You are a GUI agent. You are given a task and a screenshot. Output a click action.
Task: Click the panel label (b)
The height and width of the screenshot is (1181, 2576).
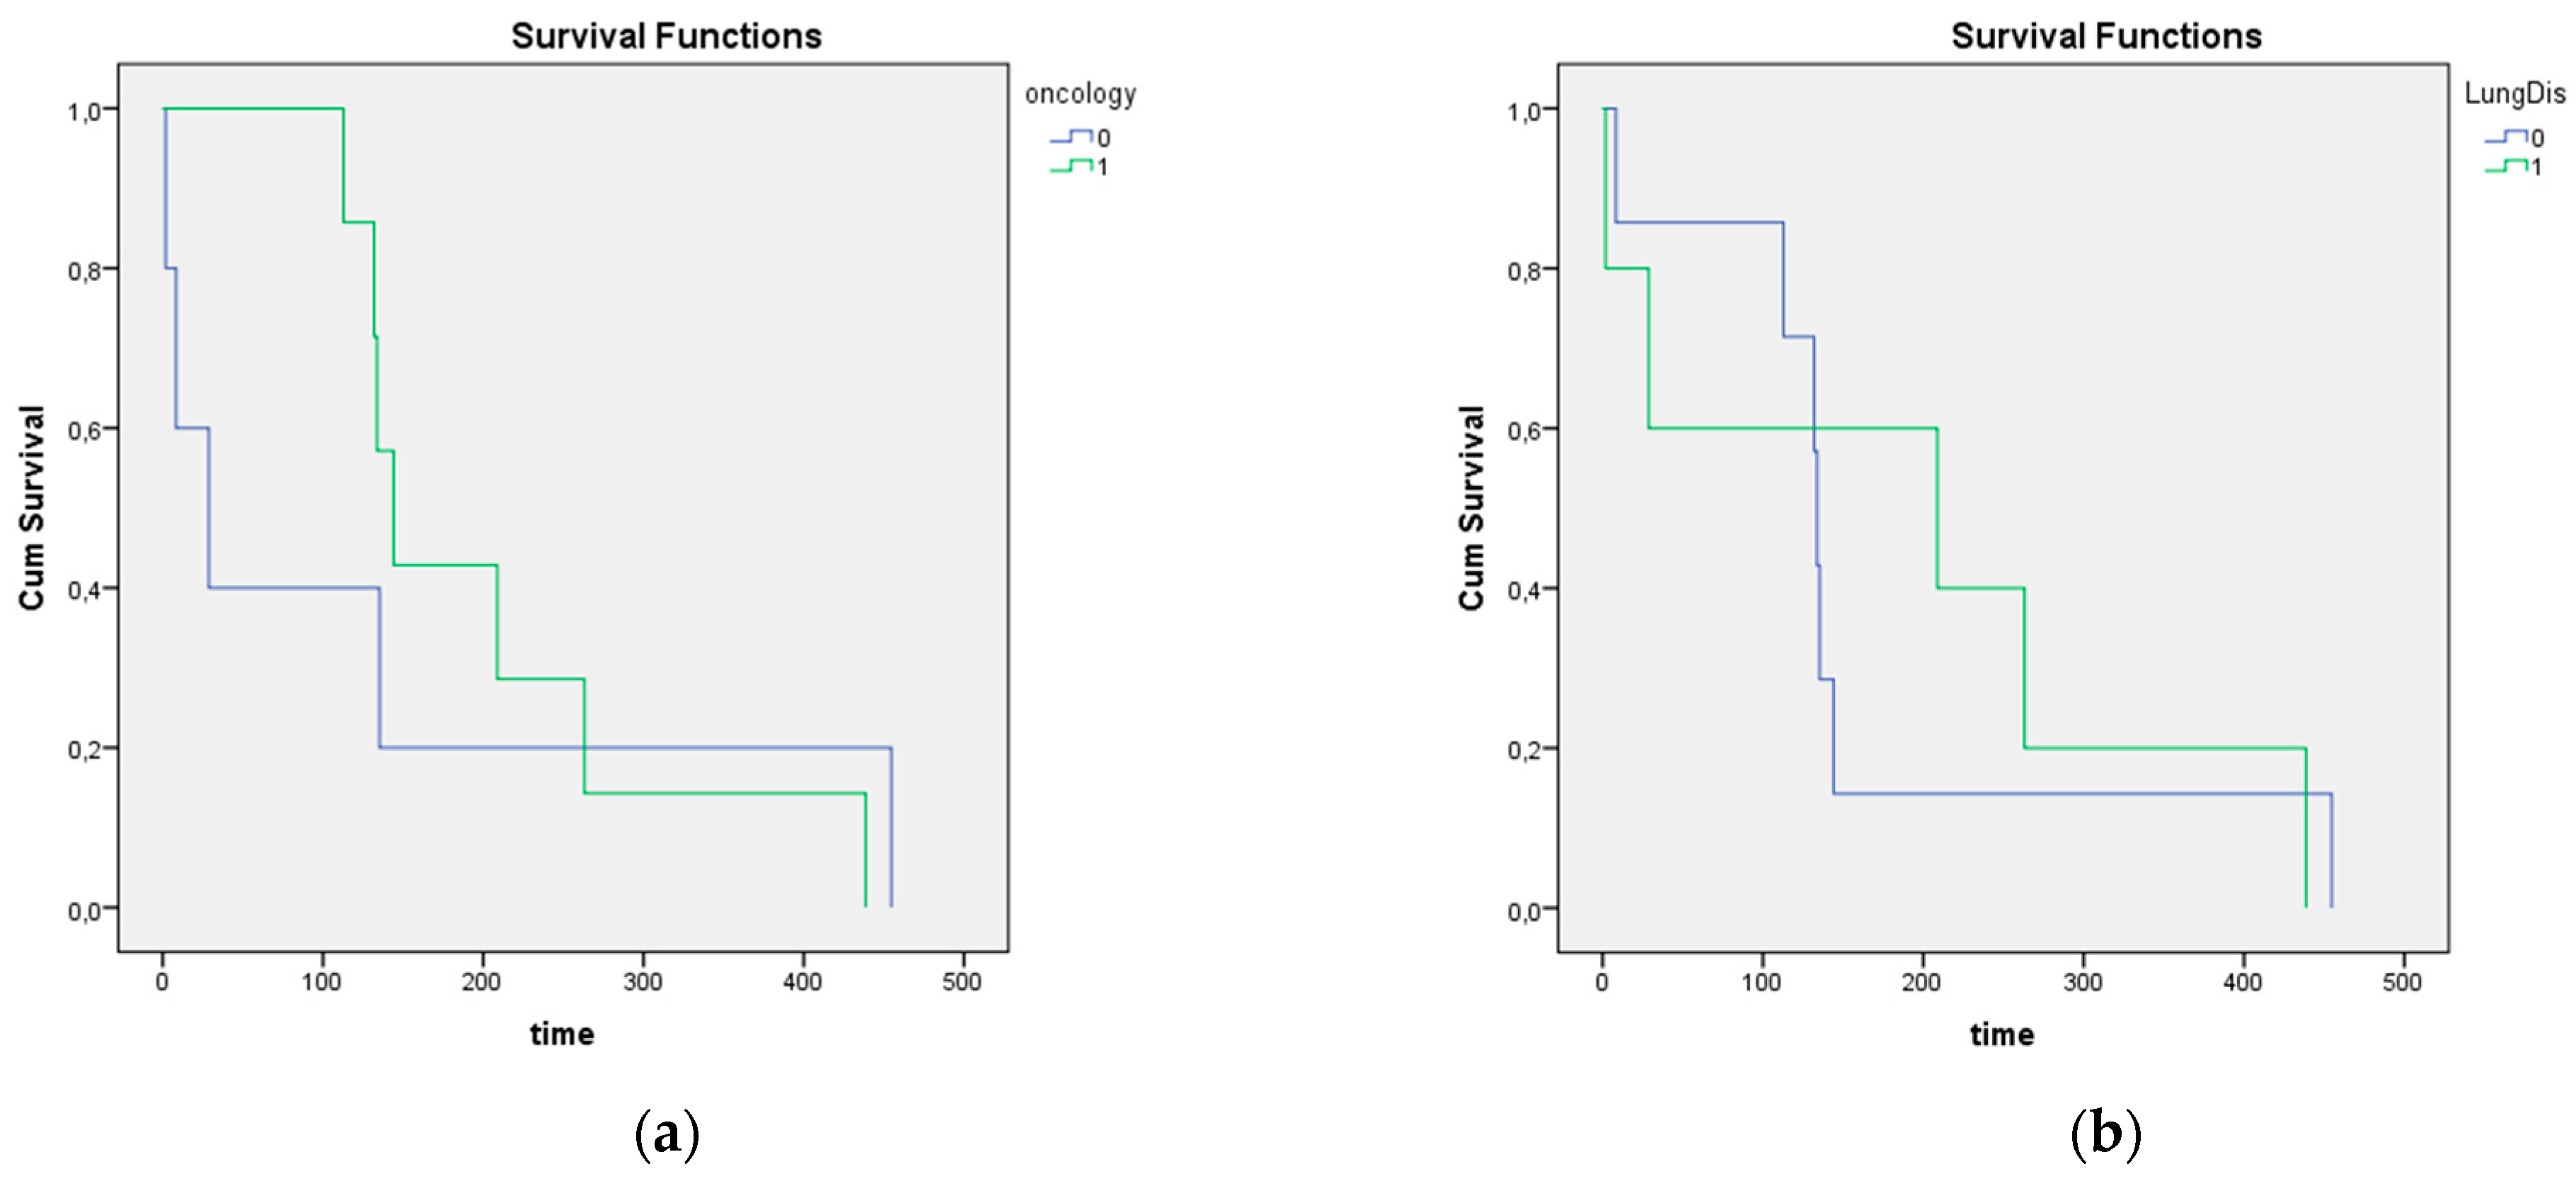point(2106,1134)
